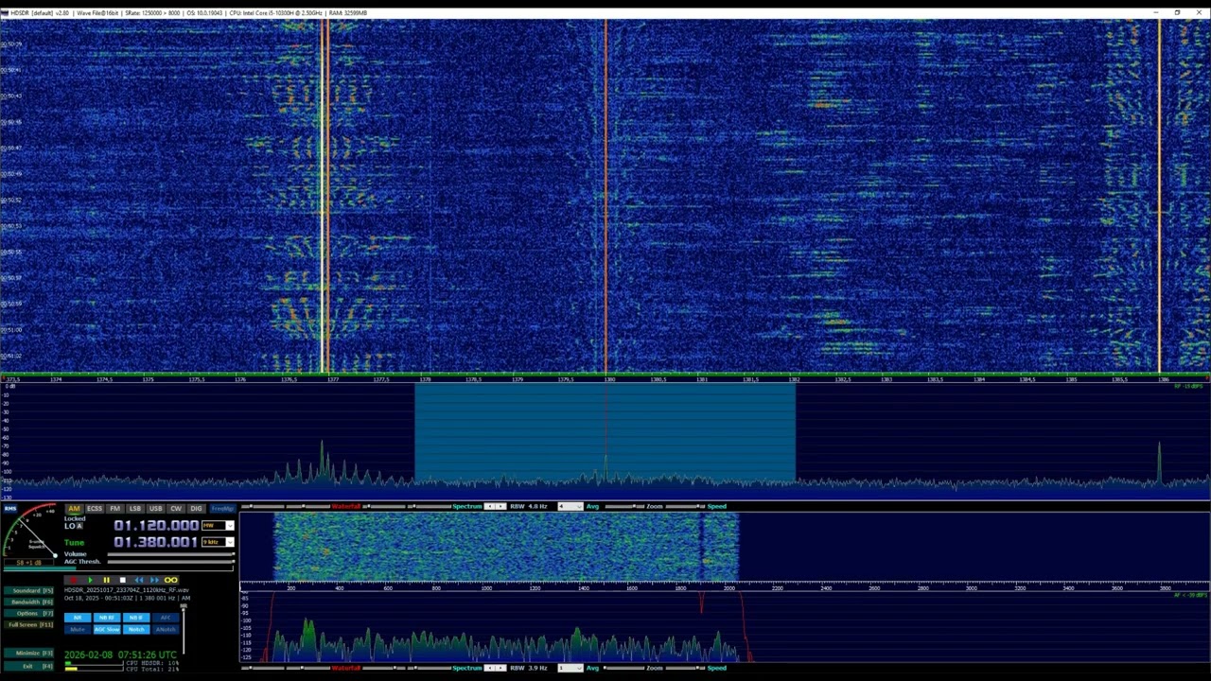The height and width of the screenshot is (681, 1211).
Task: Adjust the lower Zoom slider
Action: click(685, 669)
